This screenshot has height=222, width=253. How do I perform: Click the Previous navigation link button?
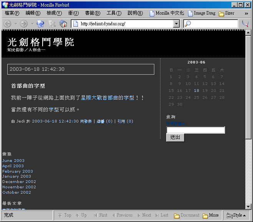pos(122,215)
